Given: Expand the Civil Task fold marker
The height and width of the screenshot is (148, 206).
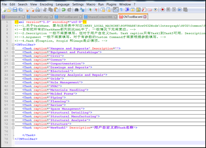Looking at the screenshot, I should click(13, 56).
